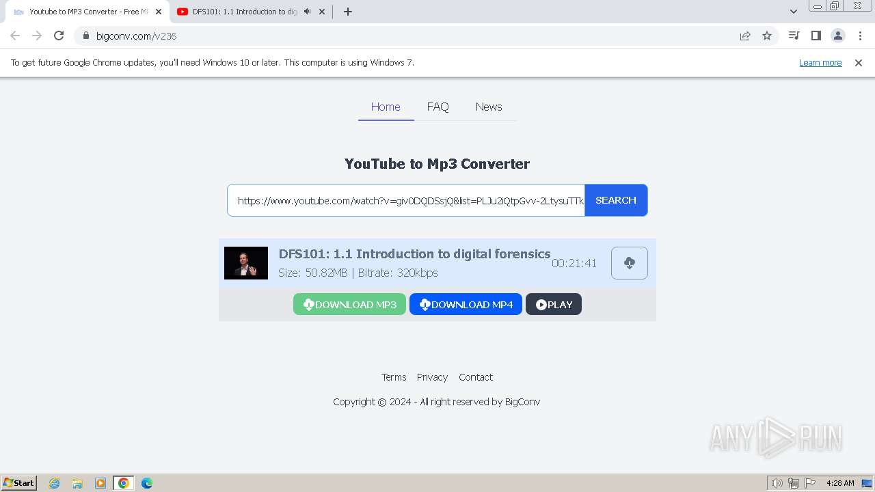Click the duration 00:21:41 text
The height and width of the screenshot is (492, 875).
tap(574, 263)
